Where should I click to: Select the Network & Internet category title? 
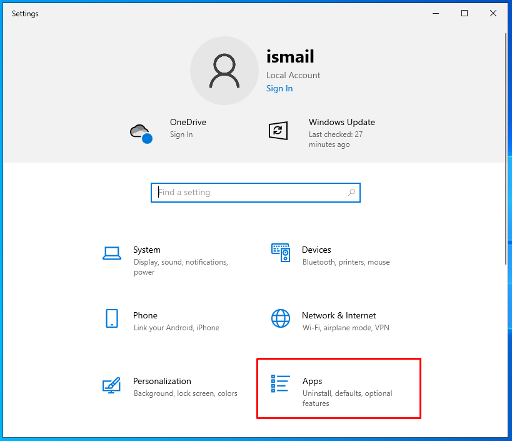tap(339, 315)
